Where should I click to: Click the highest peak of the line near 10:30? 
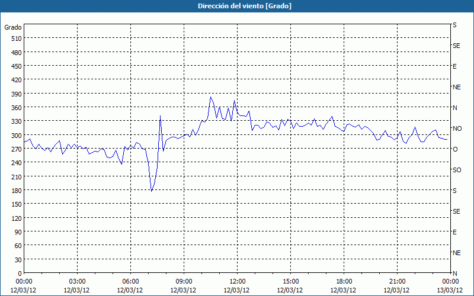pyautogui.click(x=210, y=97)
